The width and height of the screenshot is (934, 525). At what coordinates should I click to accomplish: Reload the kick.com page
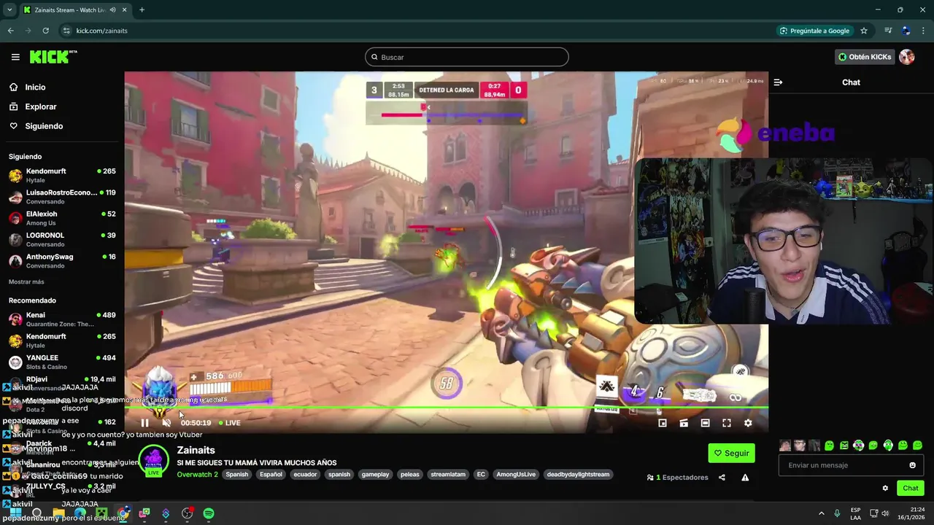[x=45, y=31]
